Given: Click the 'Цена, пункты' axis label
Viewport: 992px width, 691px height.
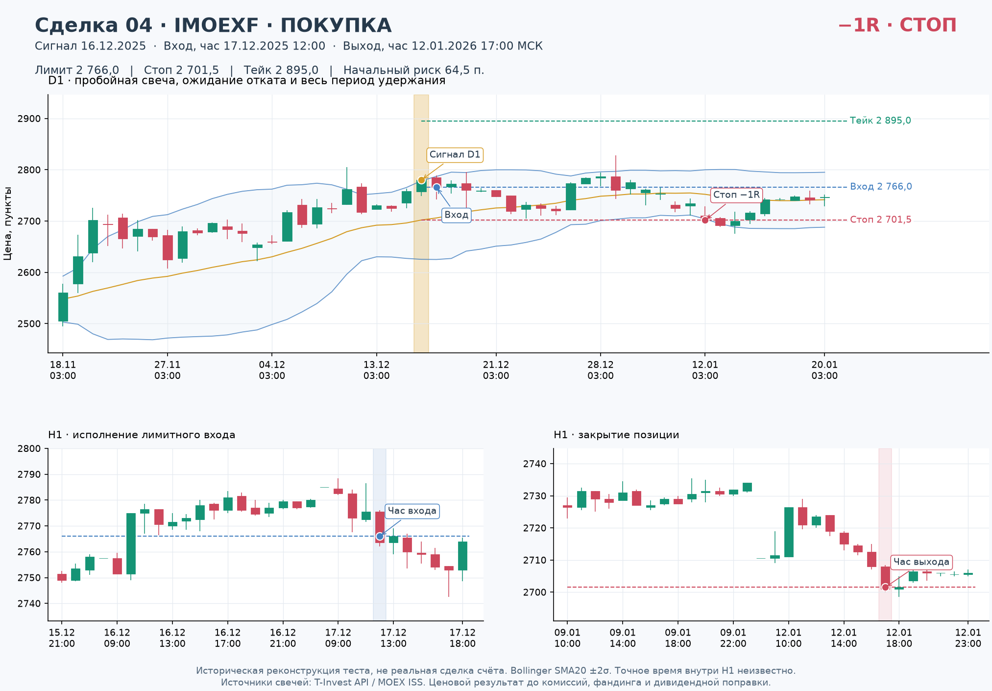Looking at the screenshot, I should (x=7, y=223).
